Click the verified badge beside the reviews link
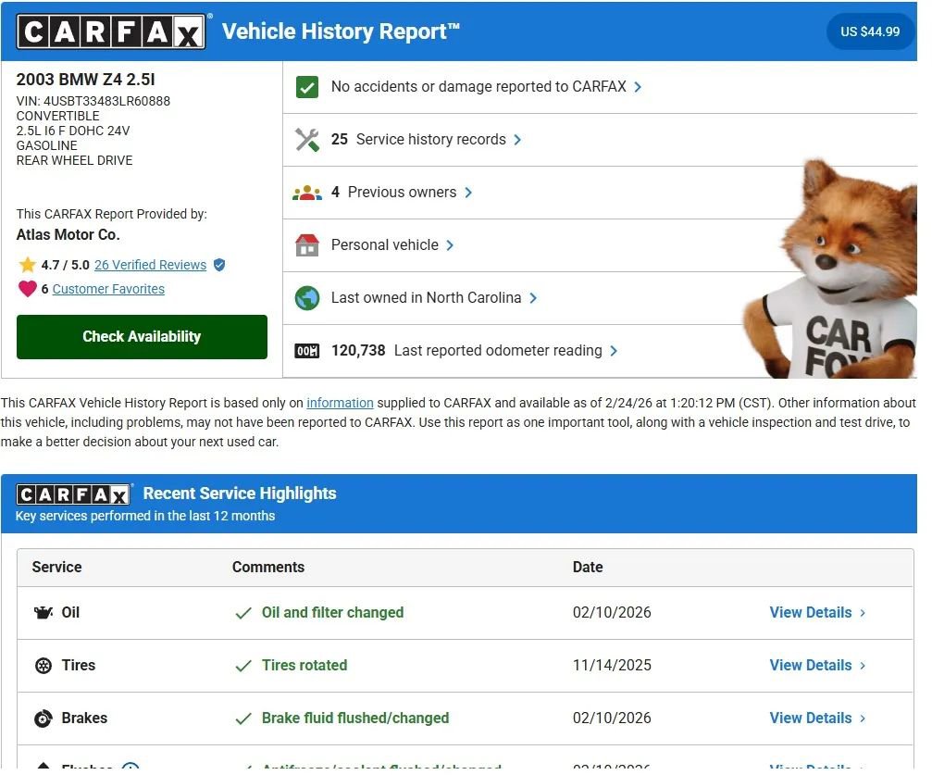This screenshot has height=775, width=932. point(218,265)
